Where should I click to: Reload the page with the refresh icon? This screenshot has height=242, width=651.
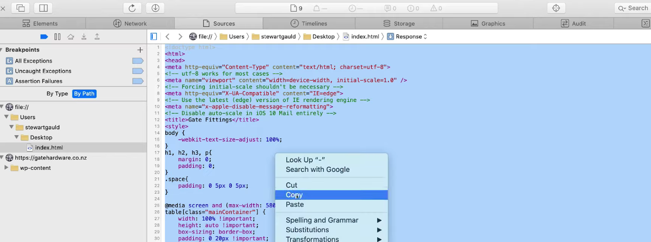pos(132,8)
